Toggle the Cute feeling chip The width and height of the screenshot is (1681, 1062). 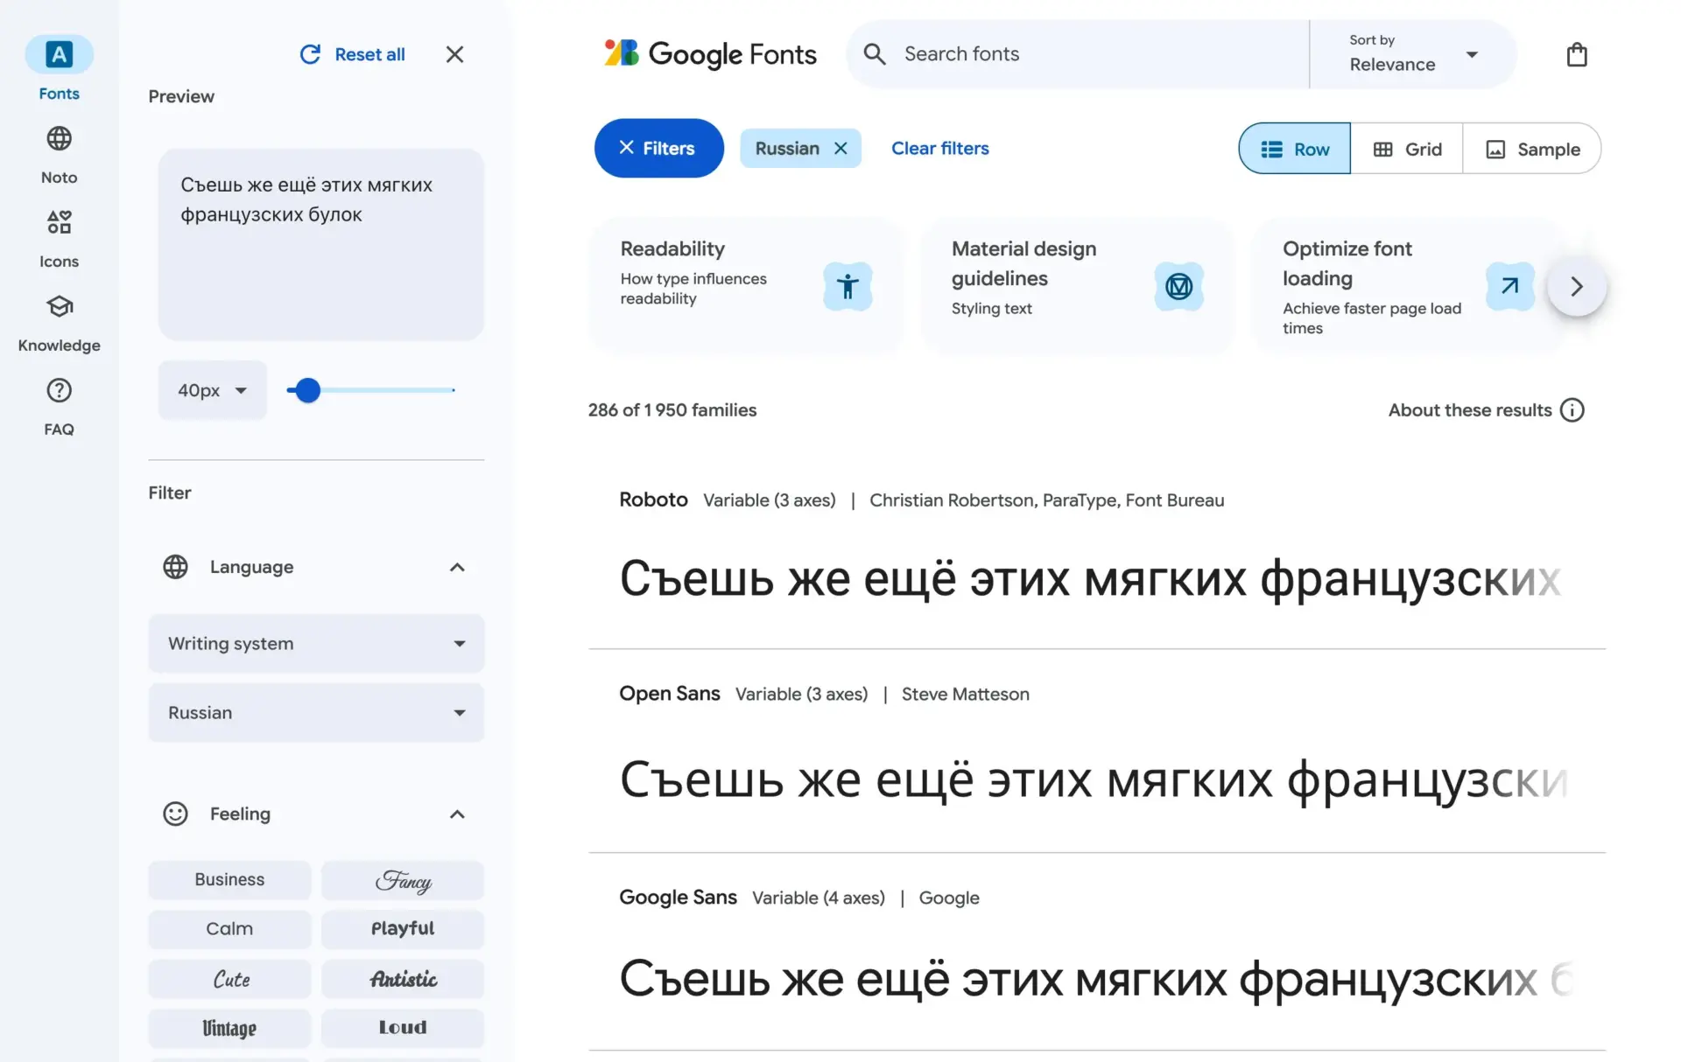[x=229, y=978]
